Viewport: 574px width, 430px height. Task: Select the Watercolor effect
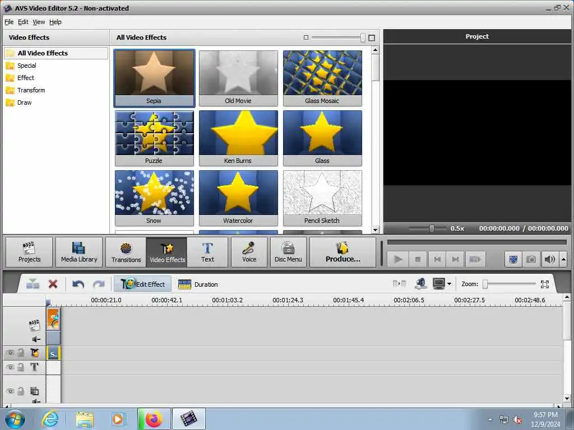point(238,198)
